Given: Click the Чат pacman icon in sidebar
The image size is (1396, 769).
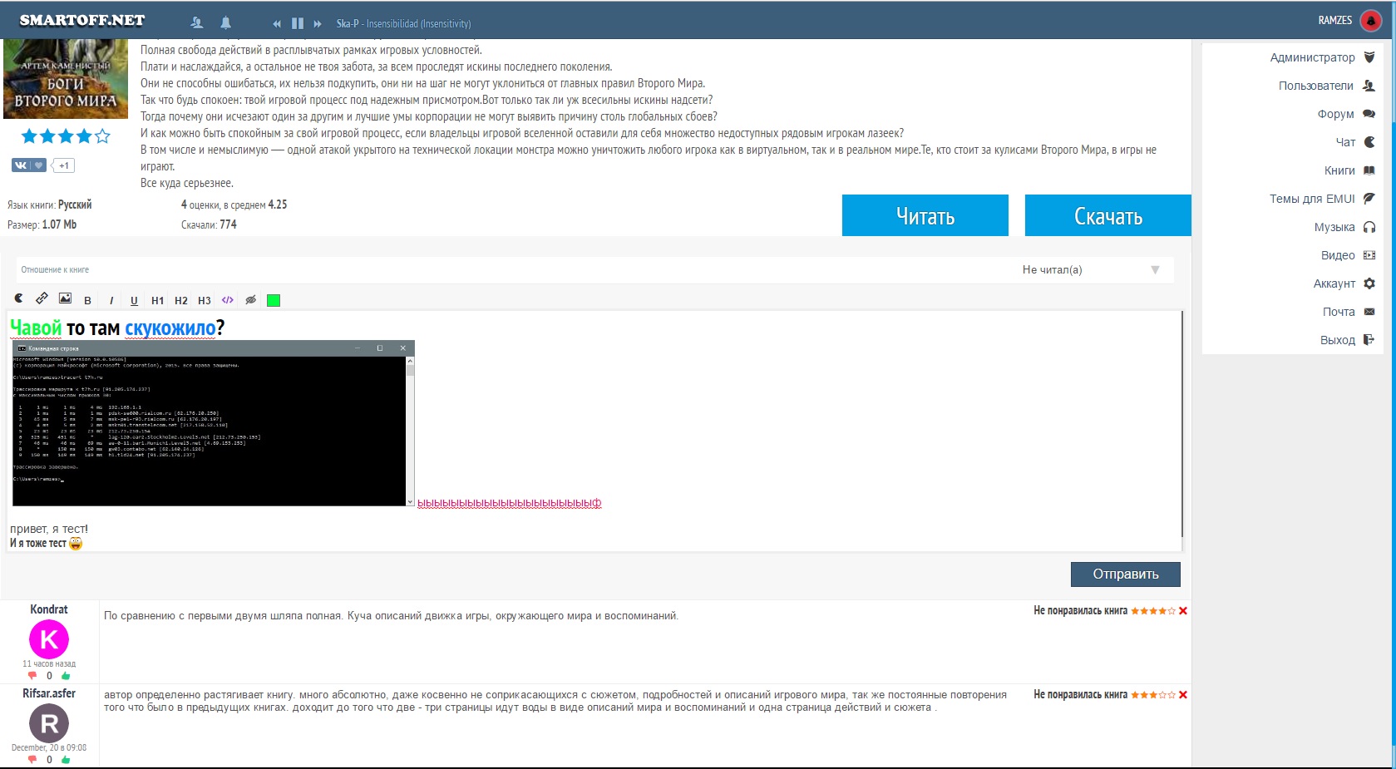Looking at the screenshot, I should (x=1369, y=142).
